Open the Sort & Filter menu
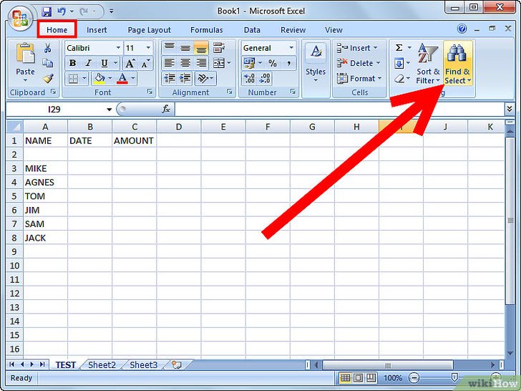 coord(428,64)
